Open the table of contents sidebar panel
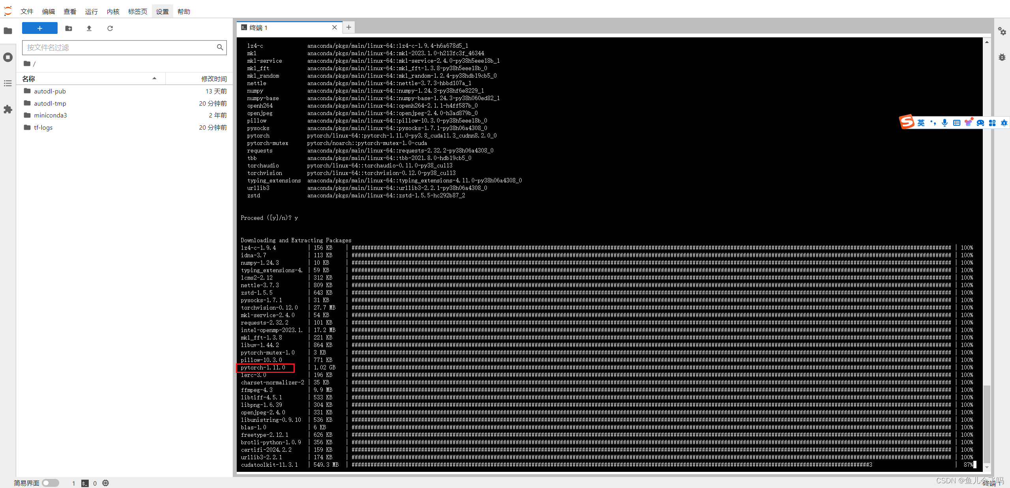The image size is (1010, 488). point(8,84)
